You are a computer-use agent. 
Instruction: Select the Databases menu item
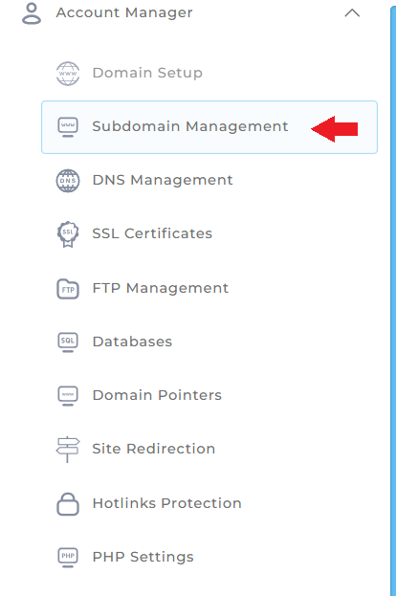point(132,342)
